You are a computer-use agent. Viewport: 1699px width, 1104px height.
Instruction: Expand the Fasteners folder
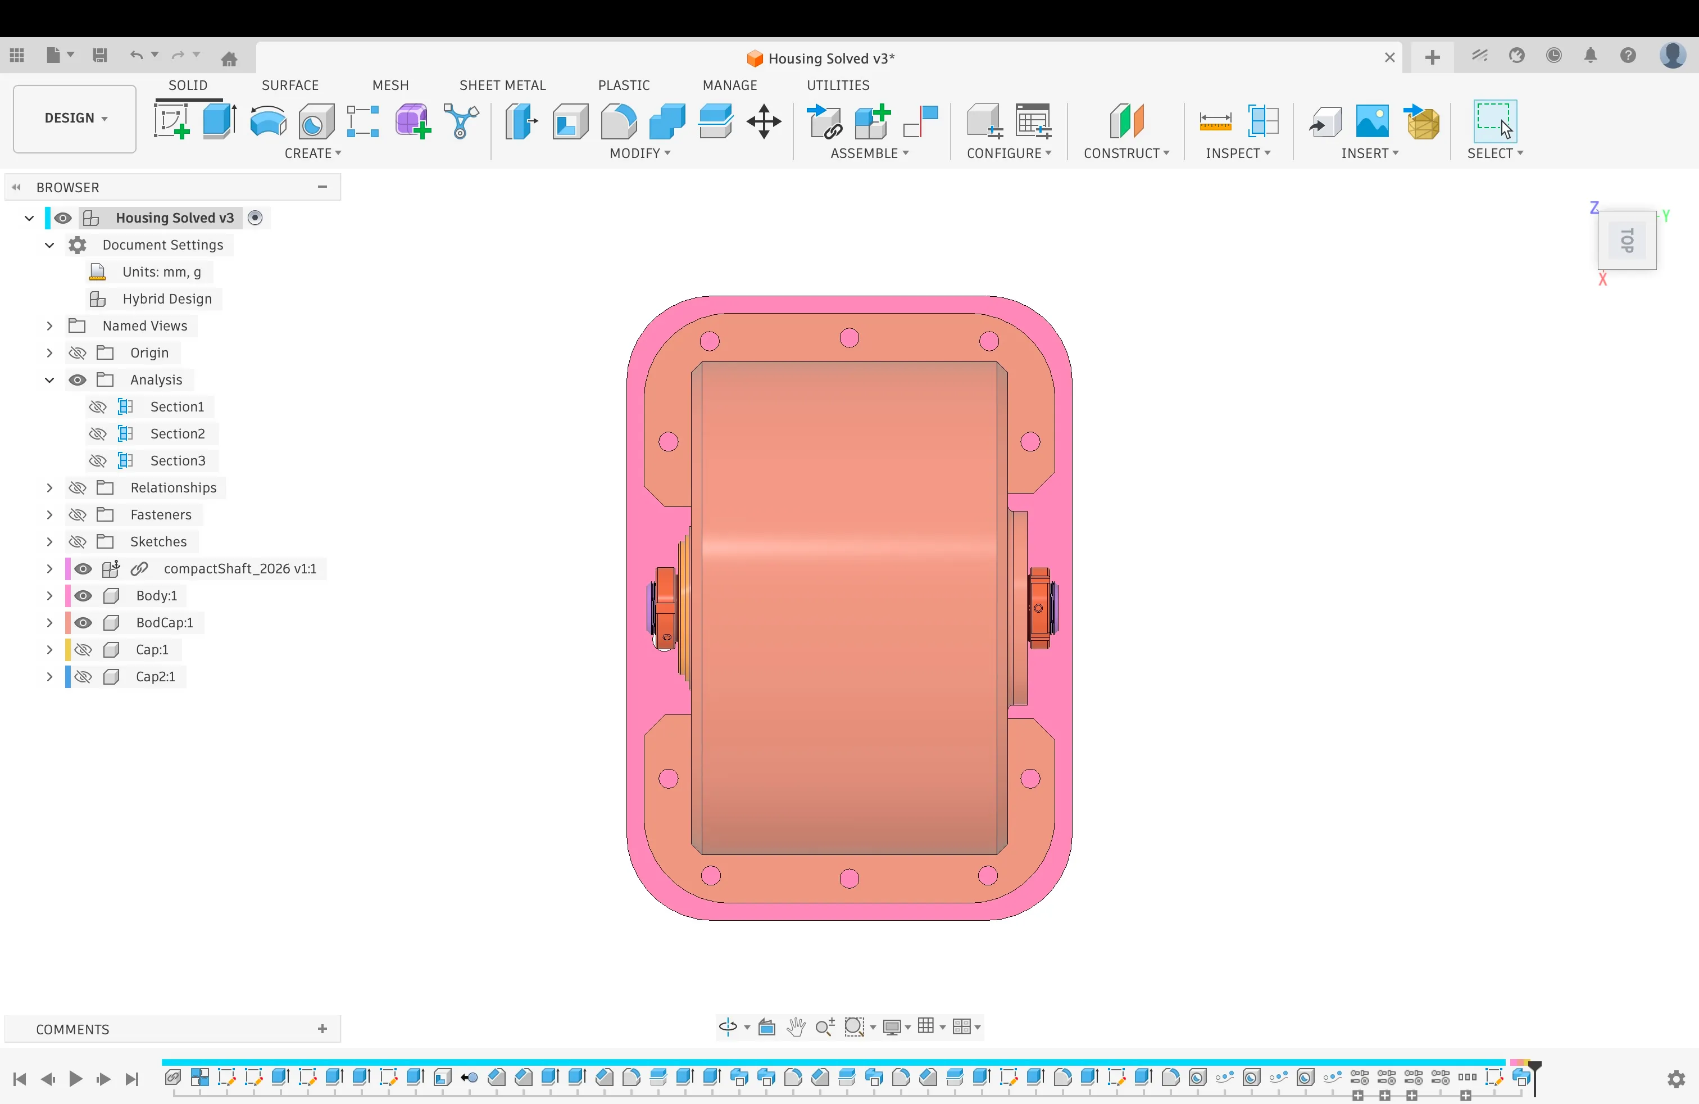tap(49, 515)
